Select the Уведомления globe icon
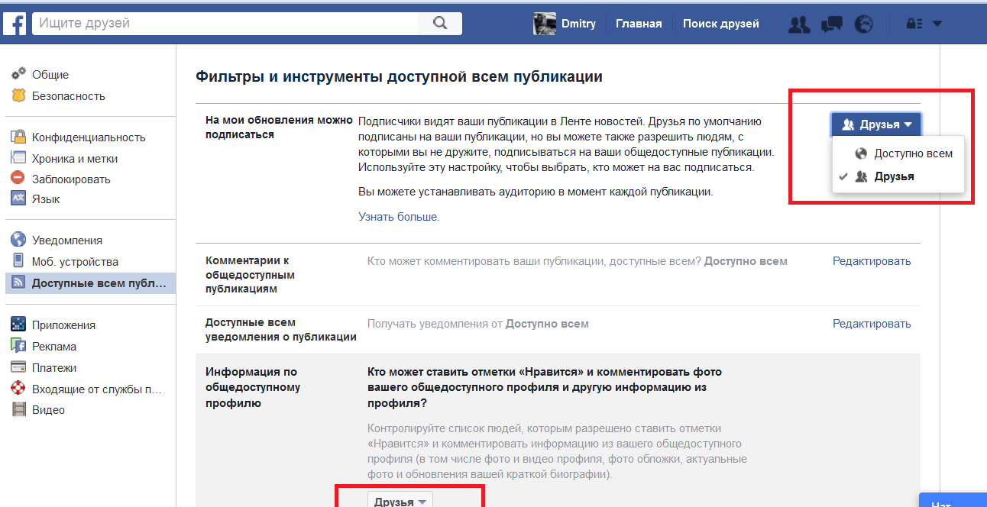This screenshot has height=507, width=987. click(x=19, y=240)
